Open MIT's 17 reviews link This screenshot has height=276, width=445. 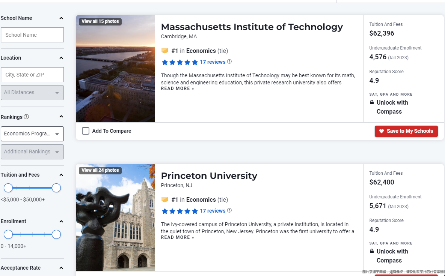coord(213,62)
